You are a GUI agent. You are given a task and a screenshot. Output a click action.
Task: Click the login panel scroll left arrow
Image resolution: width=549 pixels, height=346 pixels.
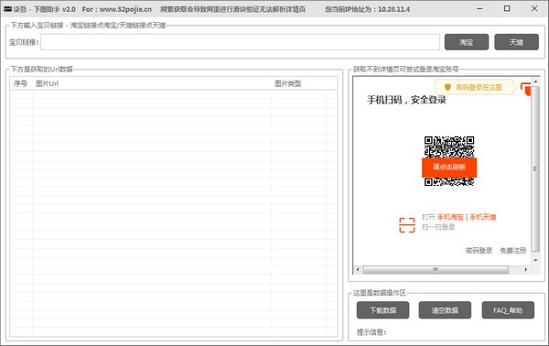click(x=358, y=269)
